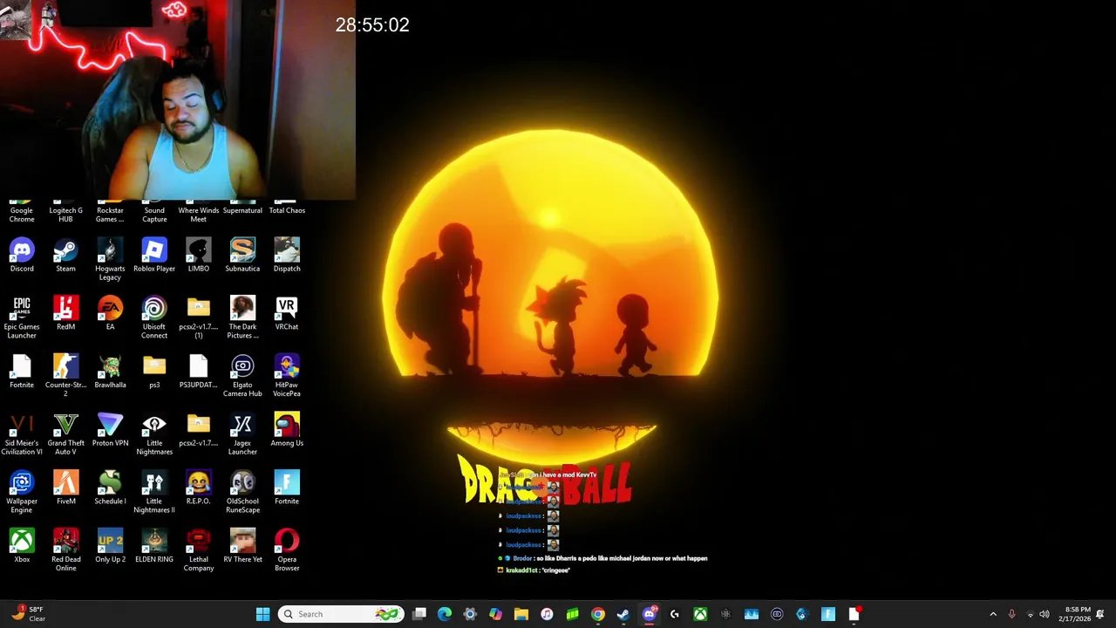Screen dimensions: 1116x628
Task: Open The Dark Pictures shortcut
Action: (242, 317)
